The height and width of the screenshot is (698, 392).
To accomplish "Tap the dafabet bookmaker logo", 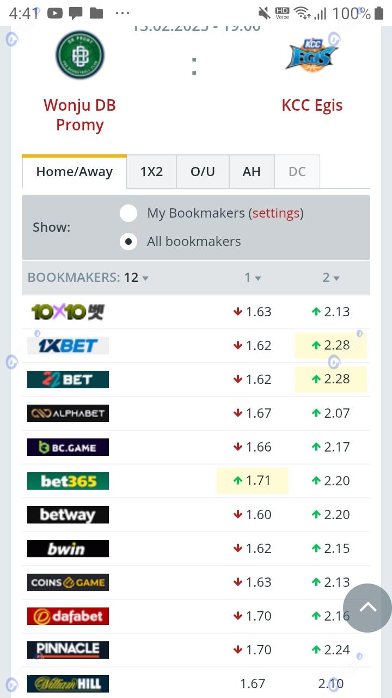I will [x=68, y=616].
